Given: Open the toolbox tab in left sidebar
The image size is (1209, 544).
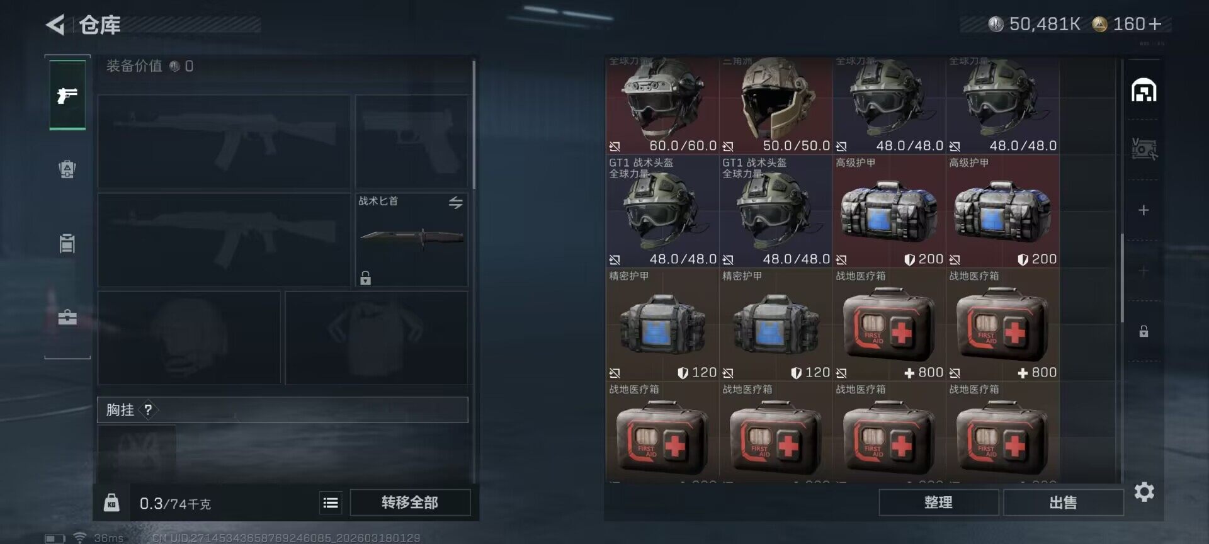Looking at the screenshot, I should coord(67,317).
